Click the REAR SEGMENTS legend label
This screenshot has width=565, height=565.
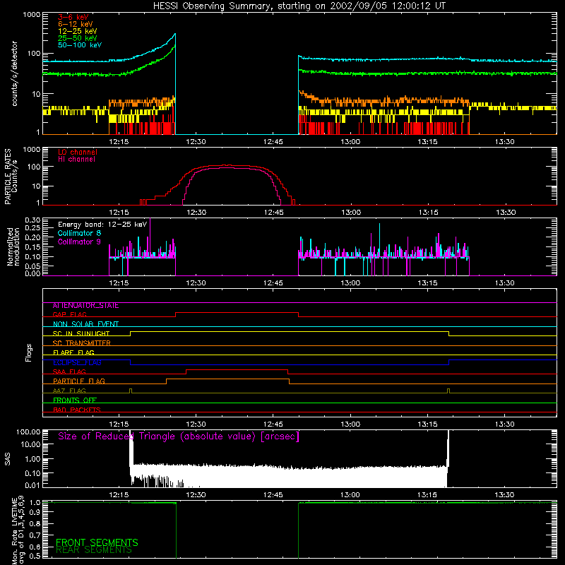94,550
